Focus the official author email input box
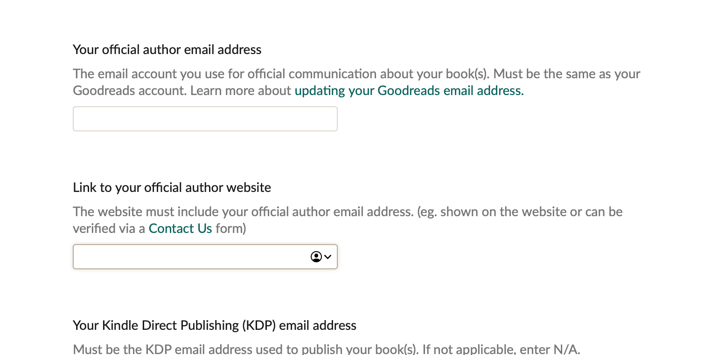Screen dimensions: 725x355 point(205,119)
